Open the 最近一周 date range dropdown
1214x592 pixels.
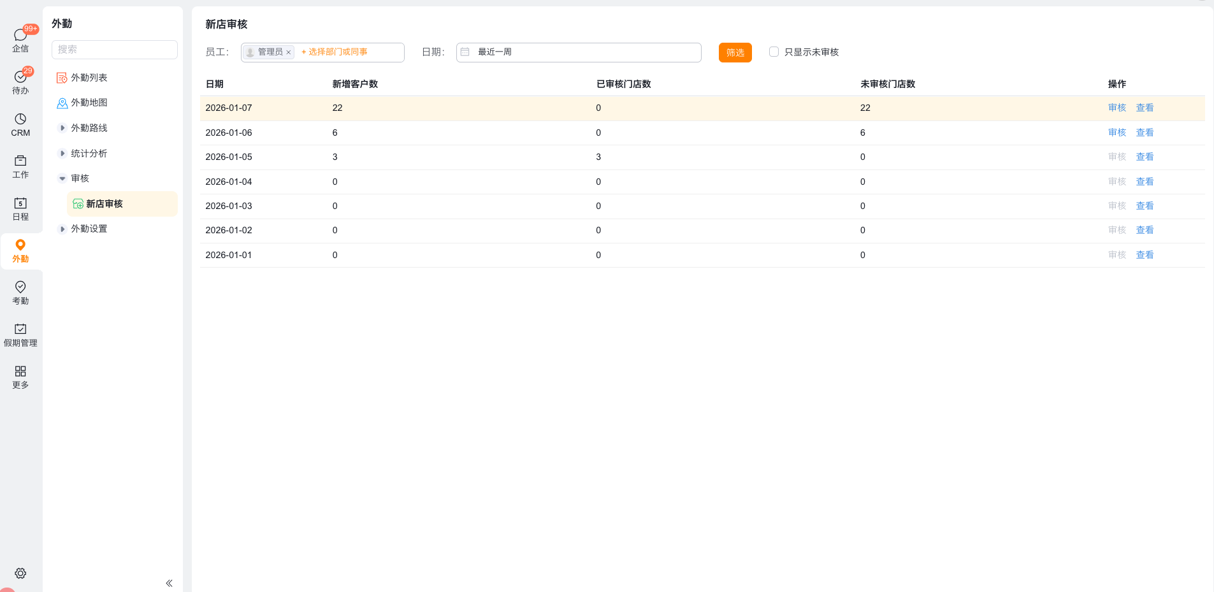(x=579, y=52)
